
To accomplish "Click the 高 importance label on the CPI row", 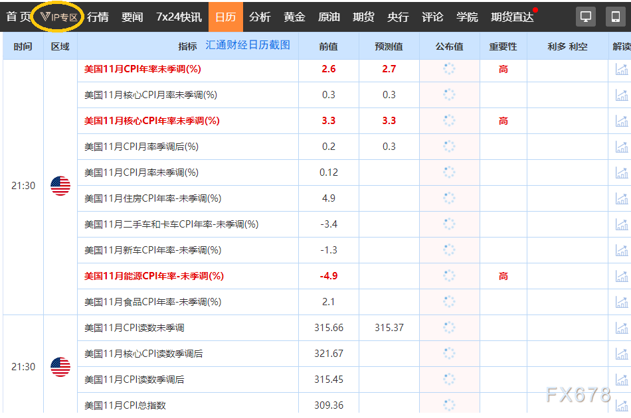I will click(503, 68).
